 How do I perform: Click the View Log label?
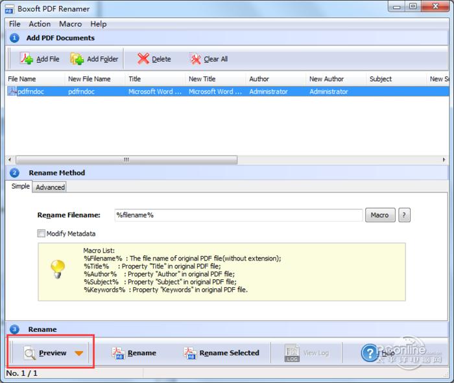316,353
